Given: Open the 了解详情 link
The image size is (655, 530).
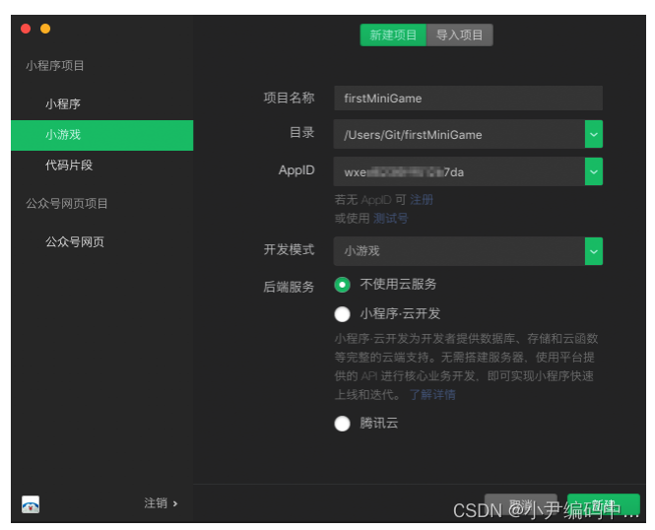Looking at the screenshot, I should pos(432,395).
